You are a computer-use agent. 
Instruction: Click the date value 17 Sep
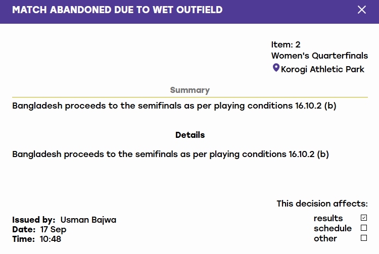coord(53,229)
